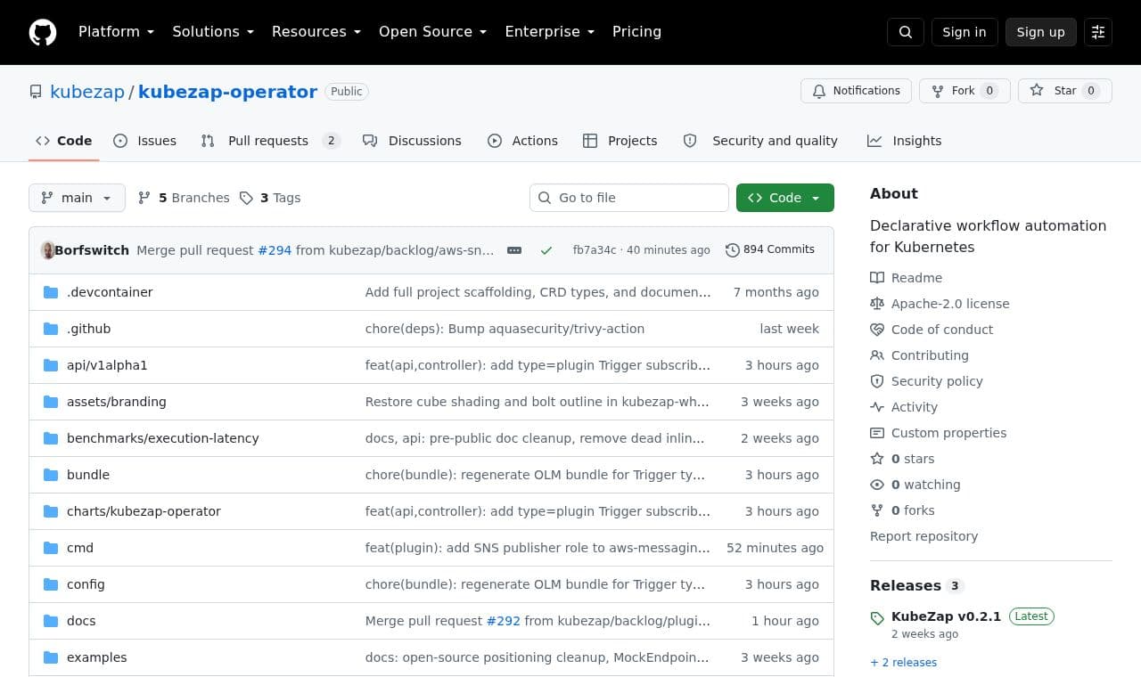
Task: Open the KubeZap v0.2.1 release
Action: tap(946, 616)
